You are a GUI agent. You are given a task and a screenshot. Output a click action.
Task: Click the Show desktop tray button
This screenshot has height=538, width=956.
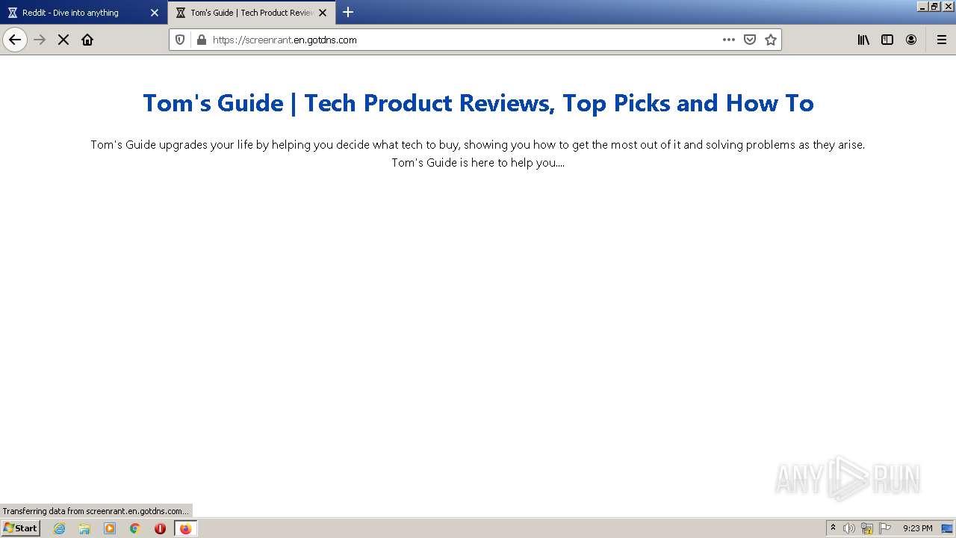pos(947,528)
